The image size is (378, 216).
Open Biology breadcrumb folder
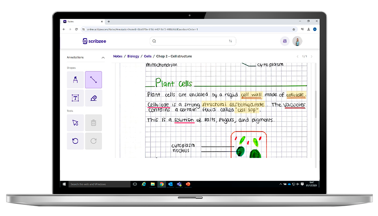pyautogui.click(x=133, y=56)
